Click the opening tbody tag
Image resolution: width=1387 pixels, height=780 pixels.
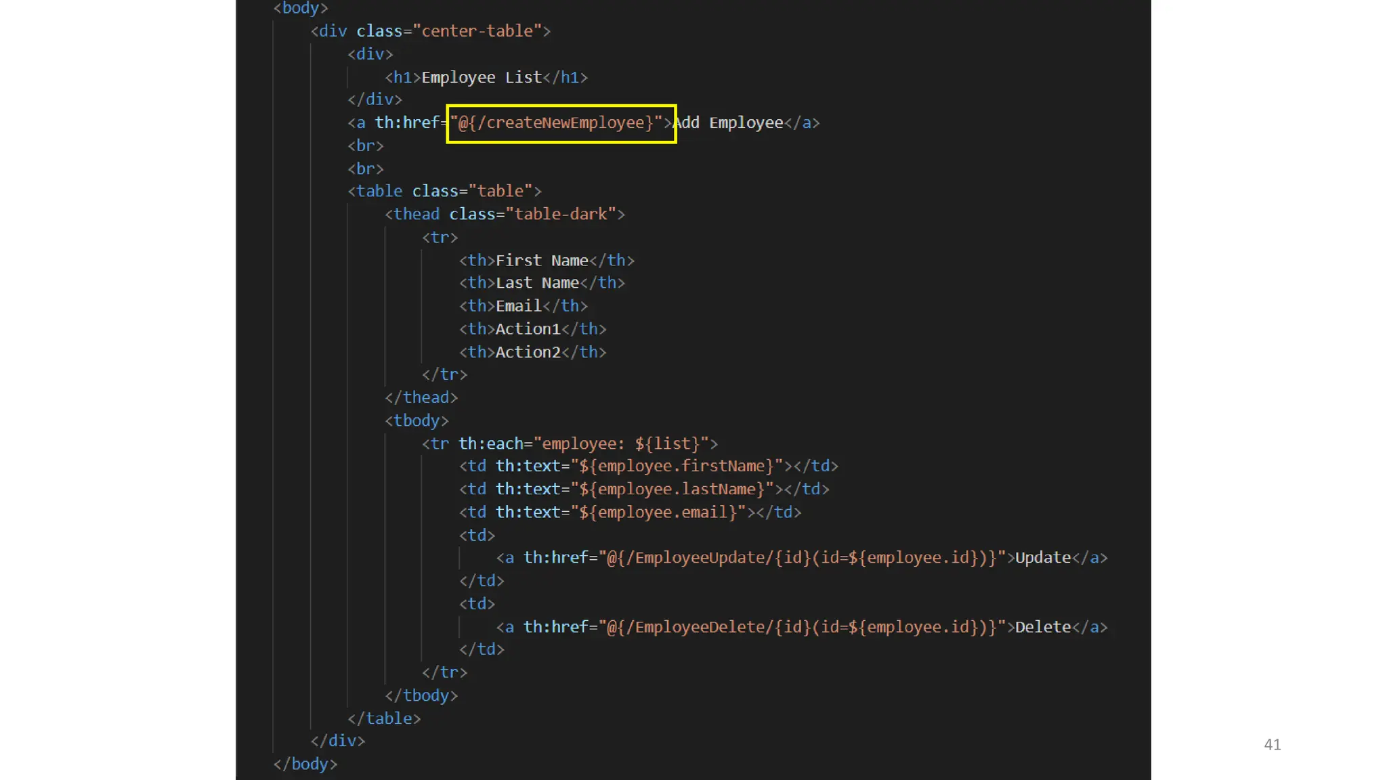click(x=417, y=421)
